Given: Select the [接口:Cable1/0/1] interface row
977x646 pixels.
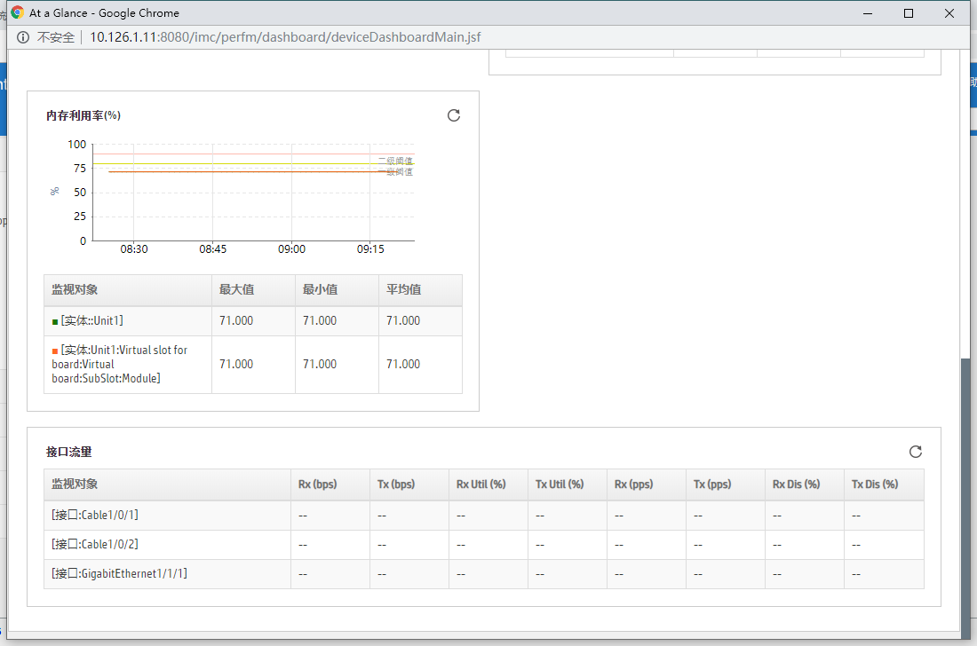Looking at the screenshot, I should pos(95,516).
